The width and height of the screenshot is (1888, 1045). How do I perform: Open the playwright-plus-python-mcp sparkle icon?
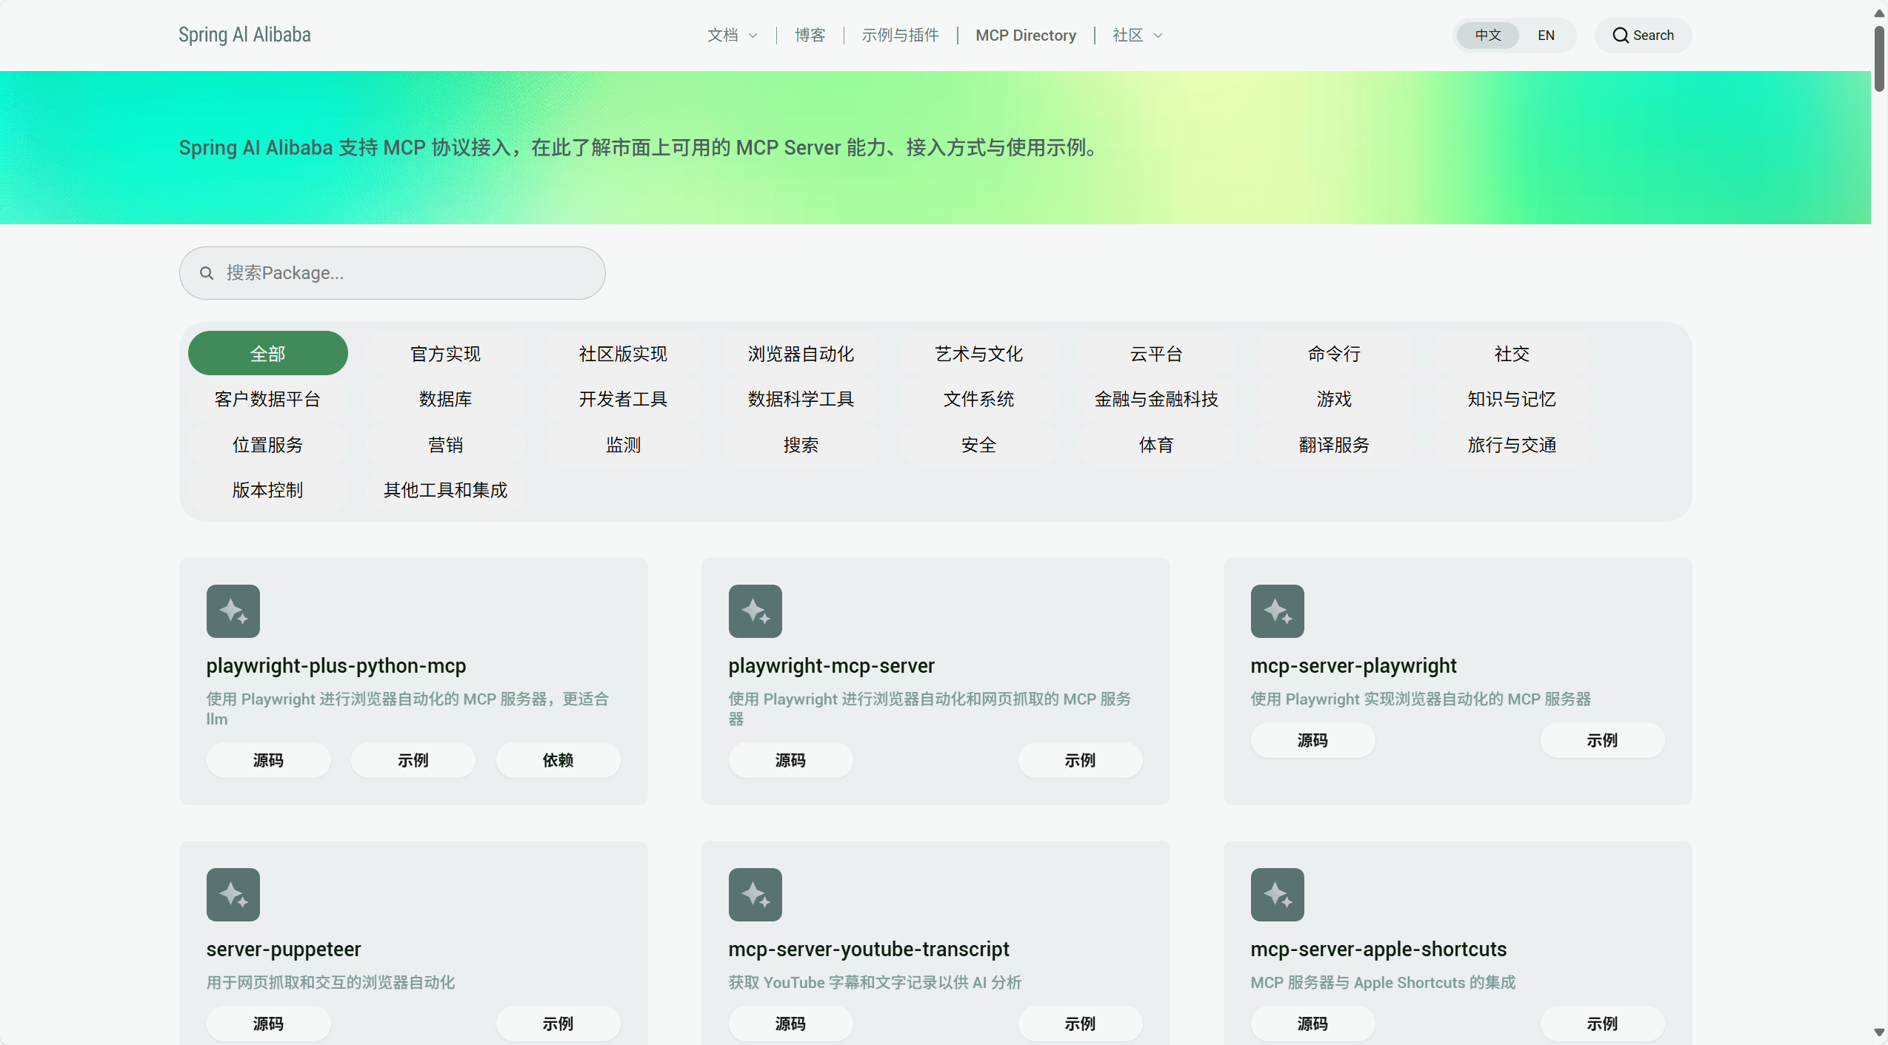click(233, 611)
